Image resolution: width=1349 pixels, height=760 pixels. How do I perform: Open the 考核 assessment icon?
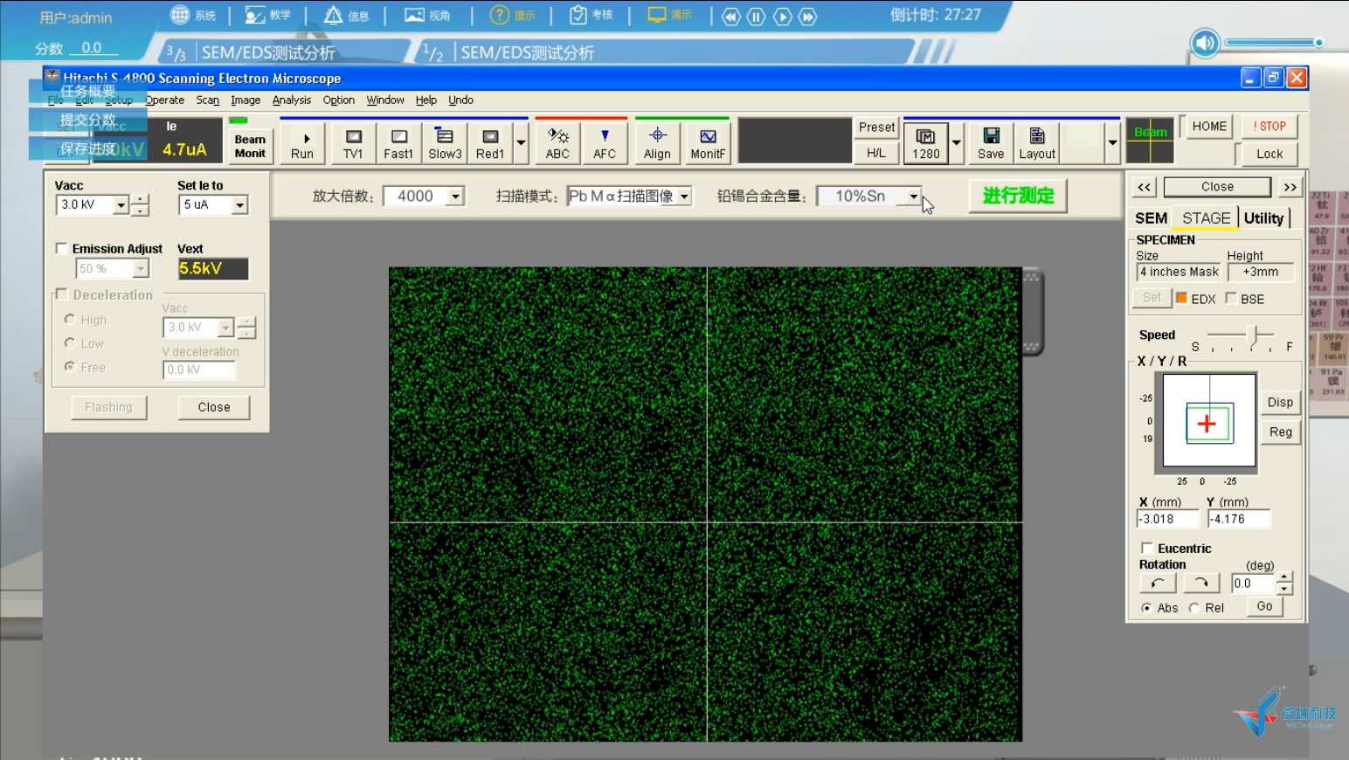[x=591, y=15]
